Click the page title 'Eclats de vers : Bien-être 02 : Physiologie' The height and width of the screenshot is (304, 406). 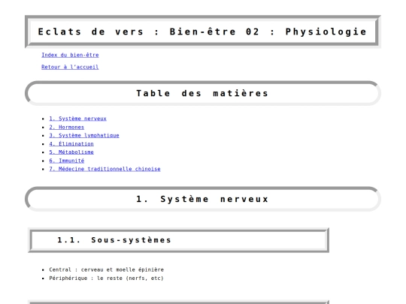202,32
